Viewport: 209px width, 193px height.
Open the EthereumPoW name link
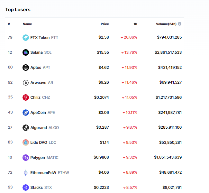43,173
